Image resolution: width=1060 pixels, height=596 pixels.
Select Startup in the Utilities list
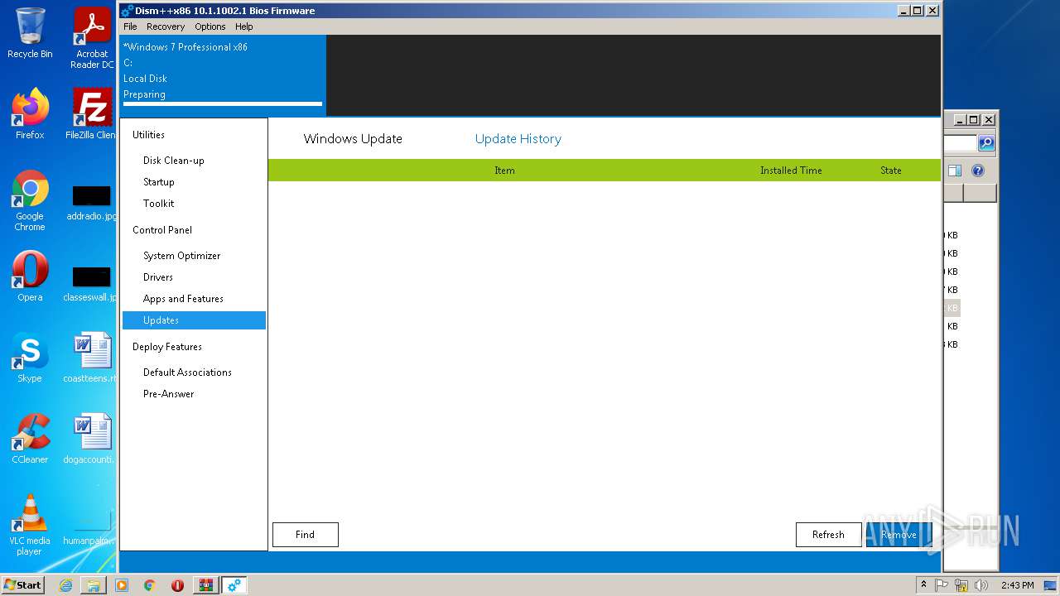159,182
